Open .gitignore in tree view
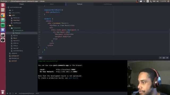This screenshot has height=95, width=170. coord(14,53)
